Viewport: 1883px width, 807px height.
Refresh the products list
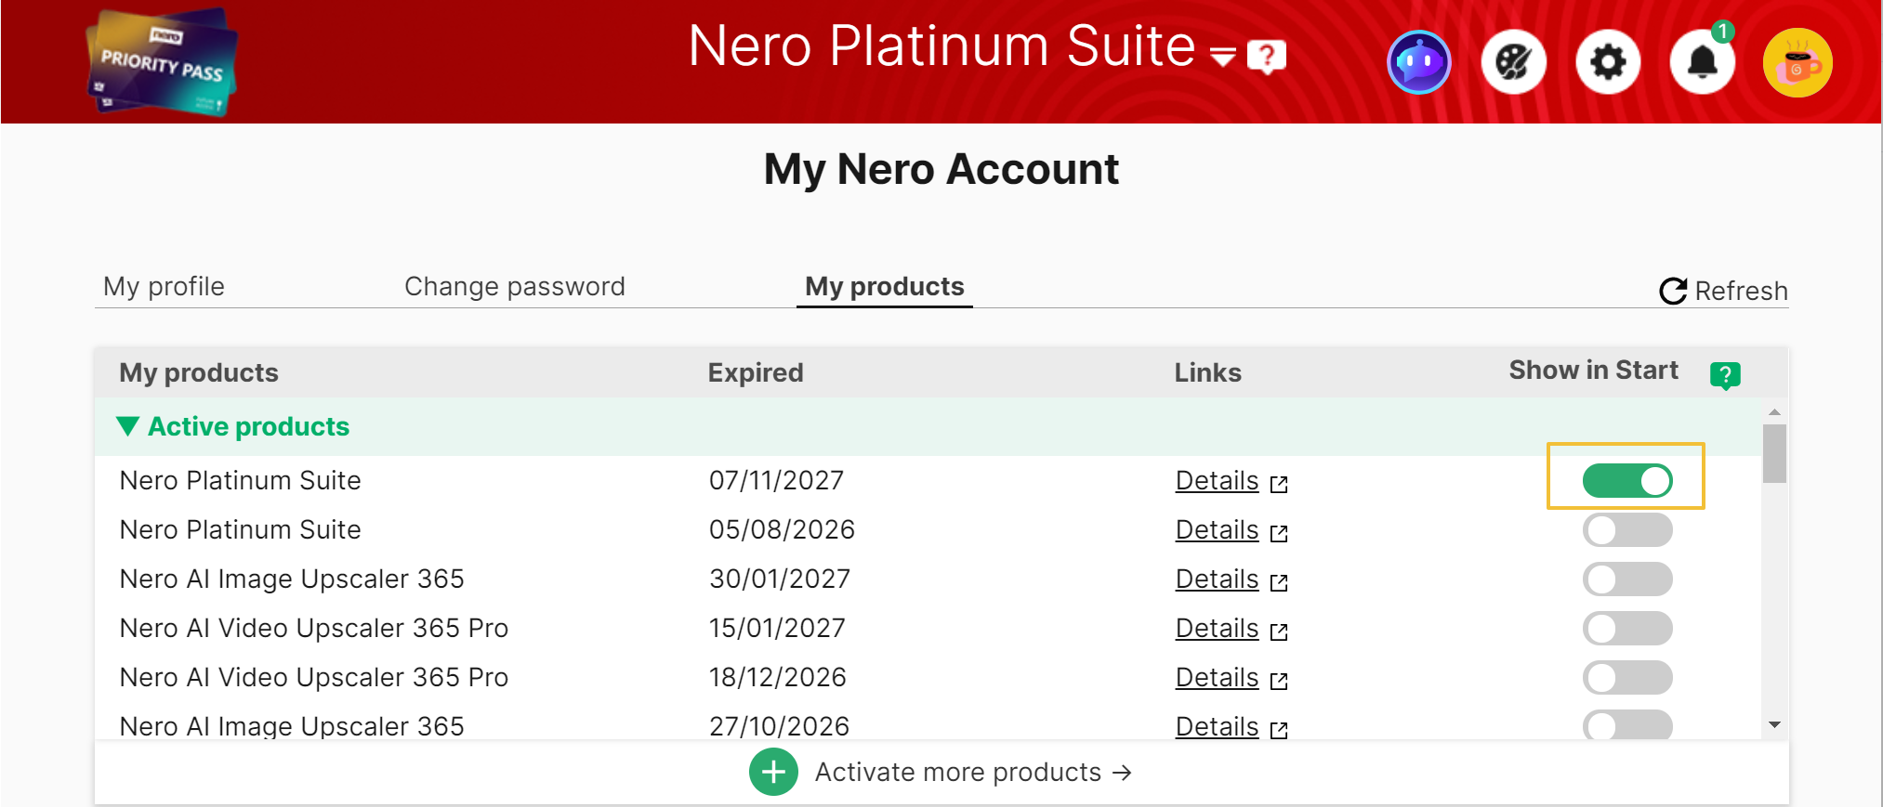[1723, 291]
